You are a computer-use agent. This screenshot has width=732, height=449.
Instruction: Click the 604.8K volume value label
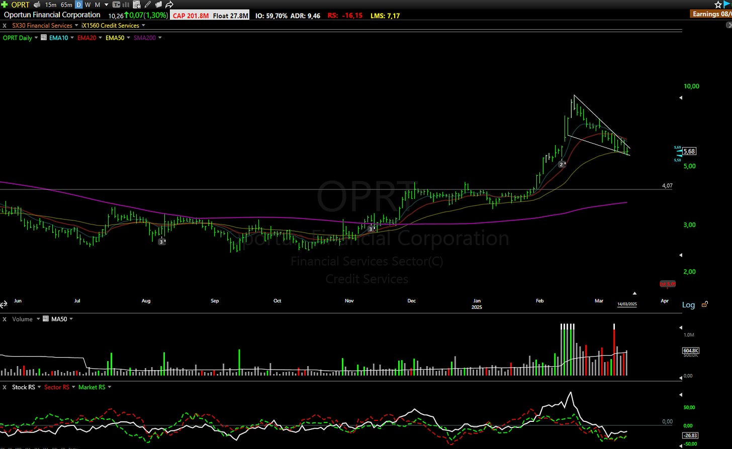tap(691, 351)
